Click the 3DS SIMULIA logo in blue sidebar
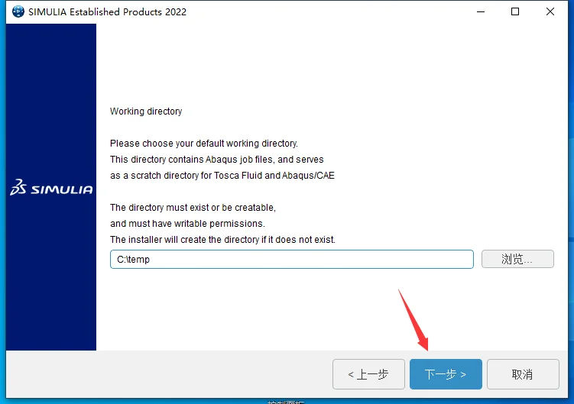 [51, 187]
